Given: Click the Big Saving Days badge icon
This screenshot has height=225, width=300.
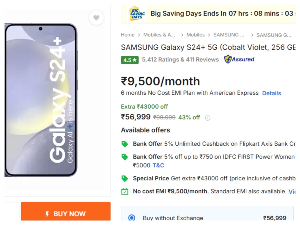Looking at the screenshot, I should 136,13.
